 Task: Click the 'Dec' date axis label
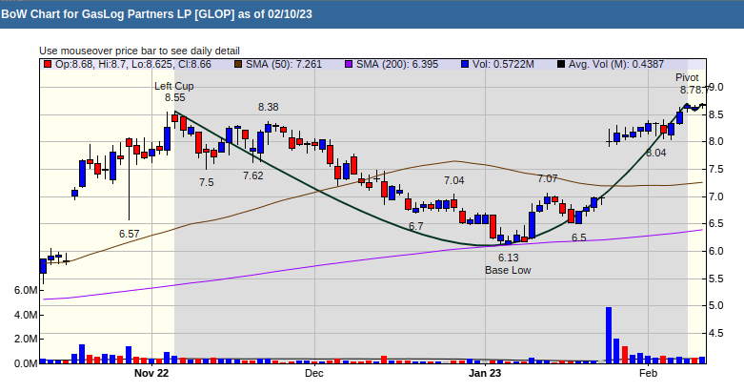[x=314, y=373]
